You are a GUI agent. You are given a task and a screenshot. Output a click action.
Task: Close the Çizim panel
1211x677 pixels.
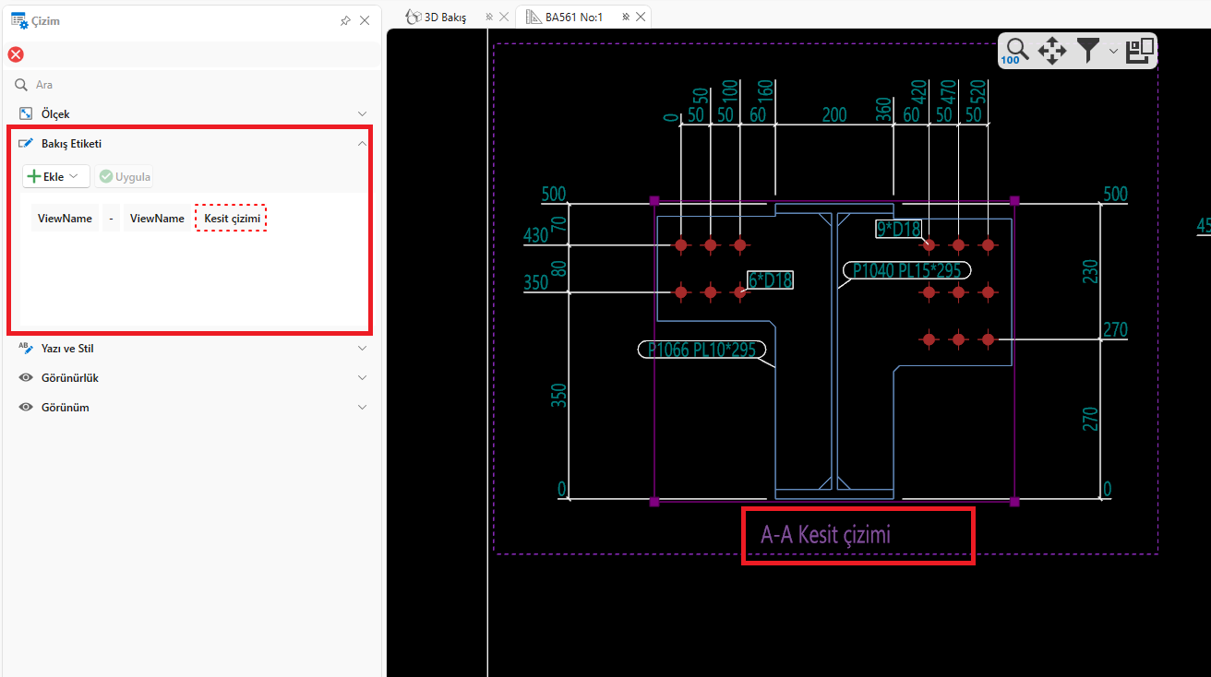click(365, 20)
